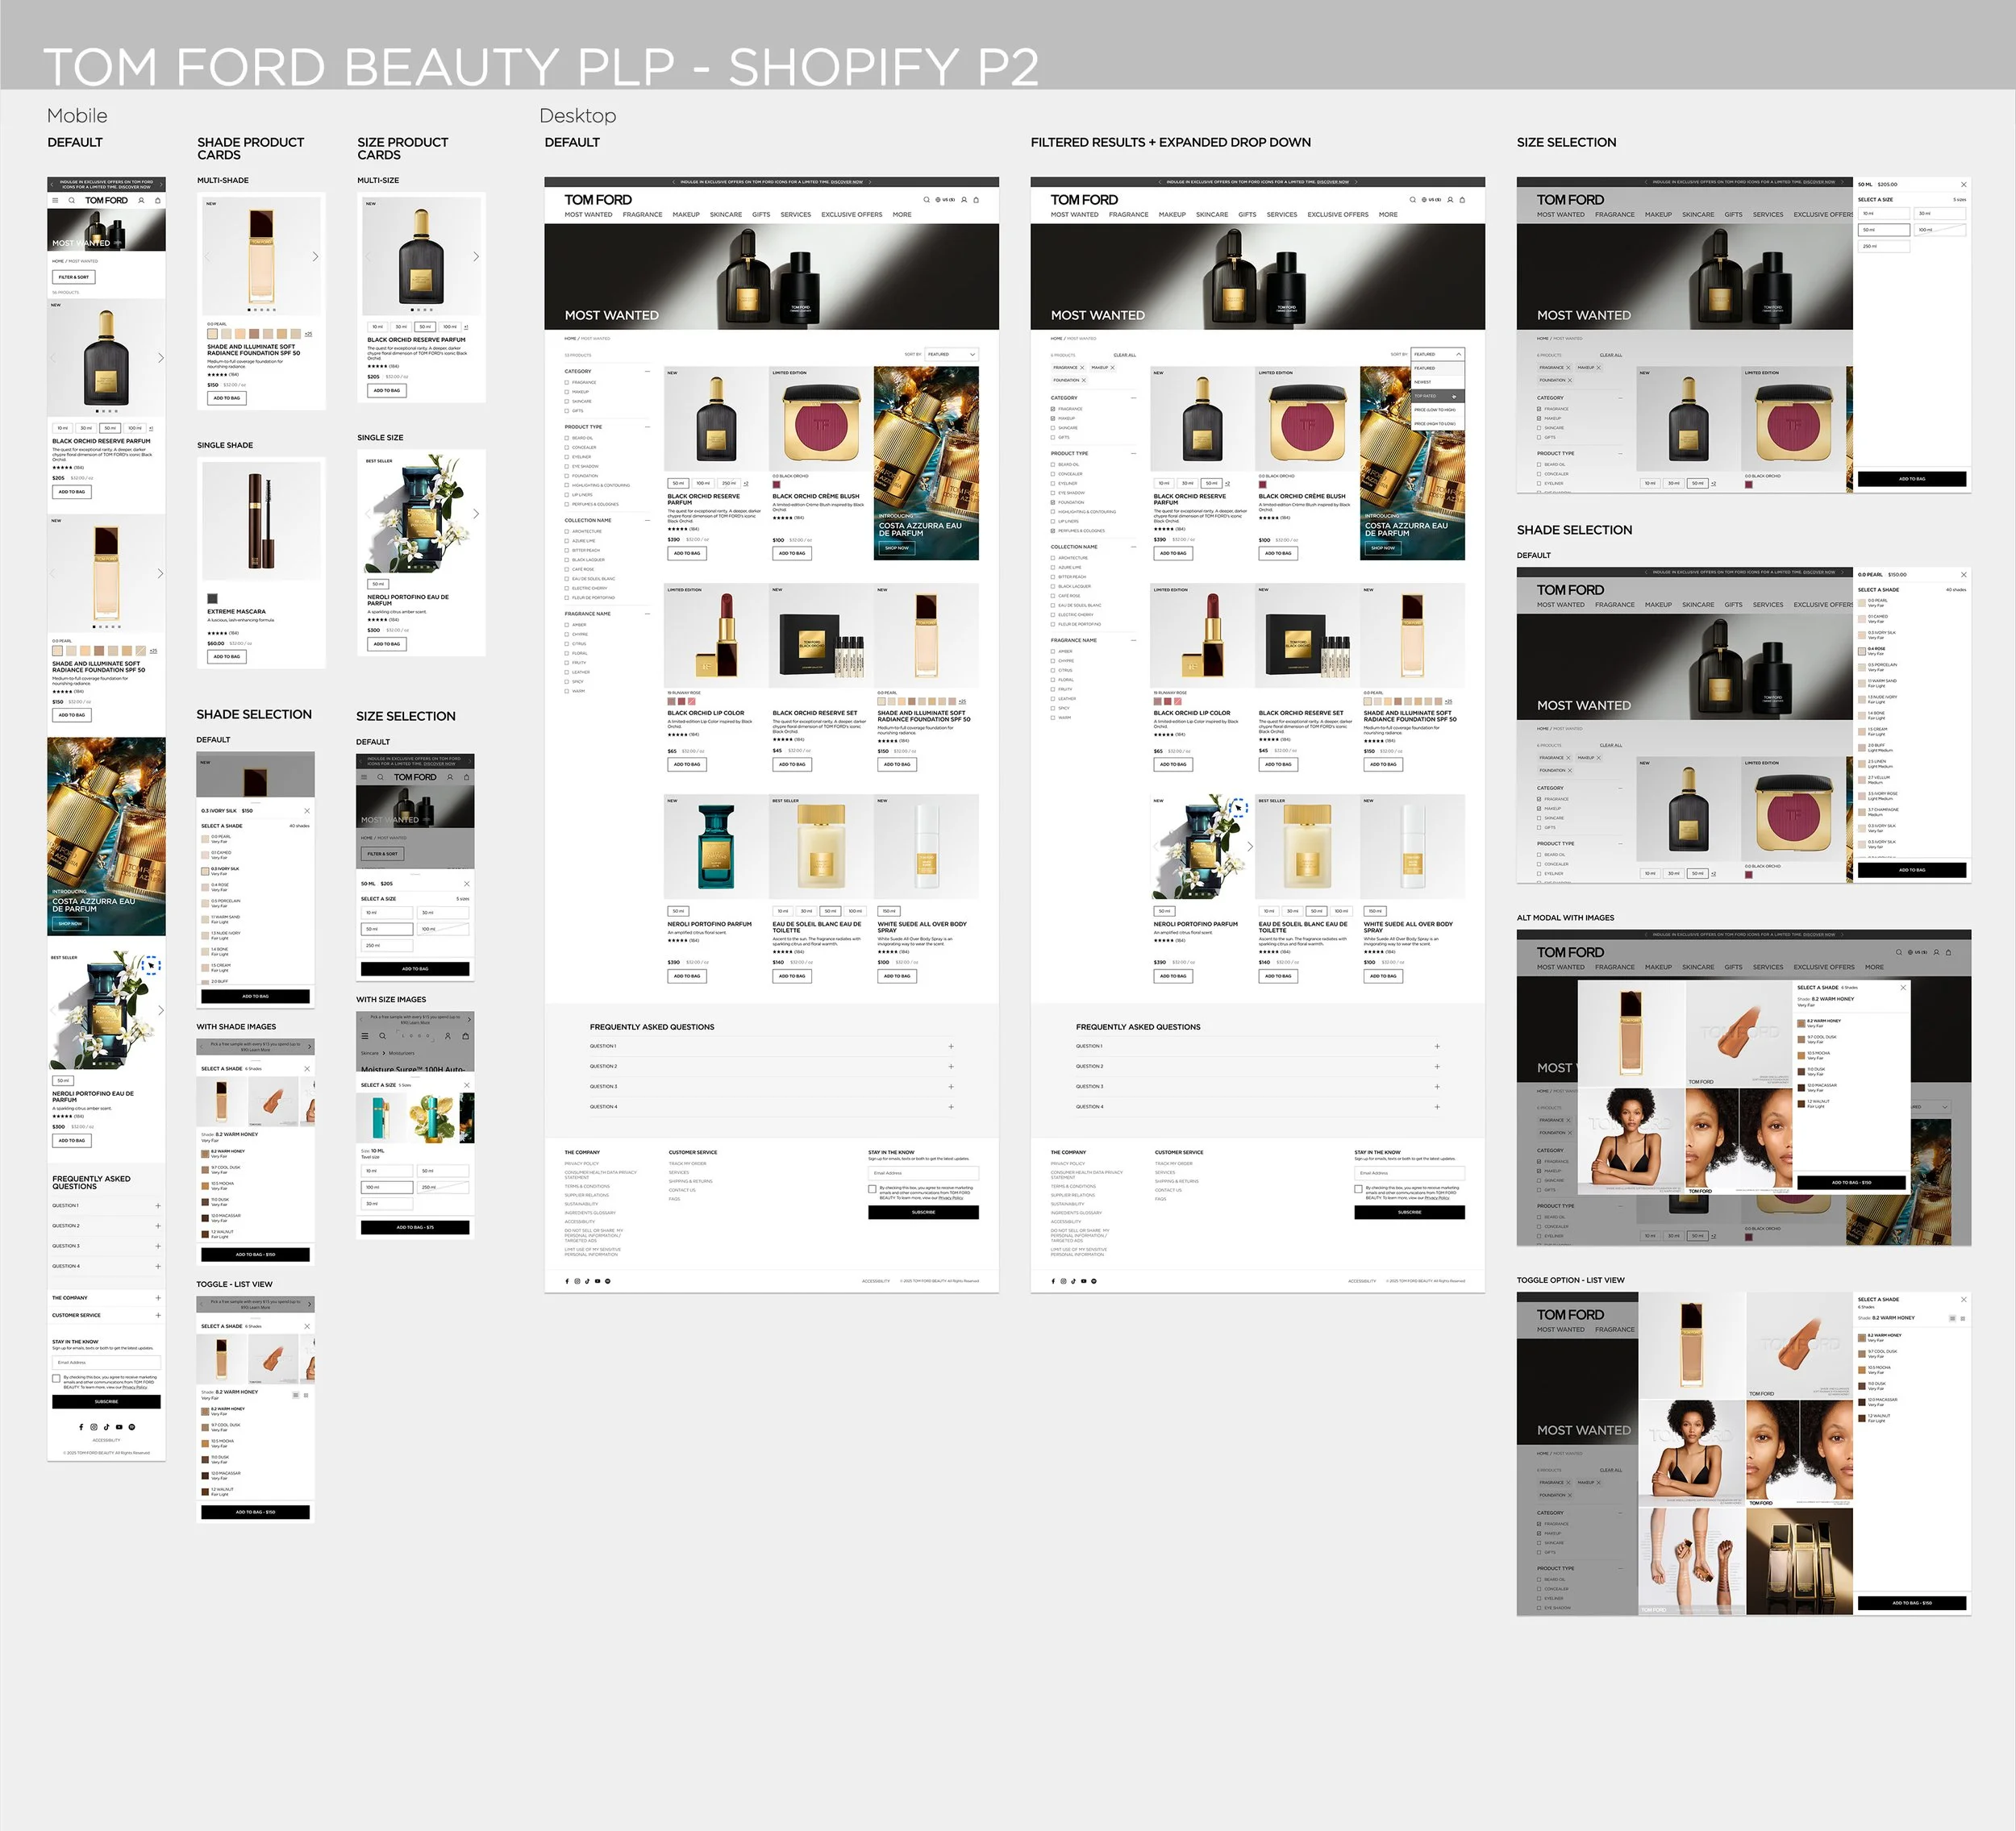
Task: Expand Question 2 in Desktop Default FAQ
Action: click(950, 1066)
